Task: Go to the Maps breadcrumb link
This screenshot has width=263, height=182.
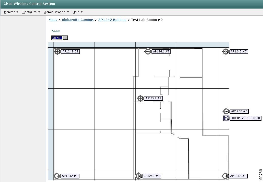Action: point(53,20)
